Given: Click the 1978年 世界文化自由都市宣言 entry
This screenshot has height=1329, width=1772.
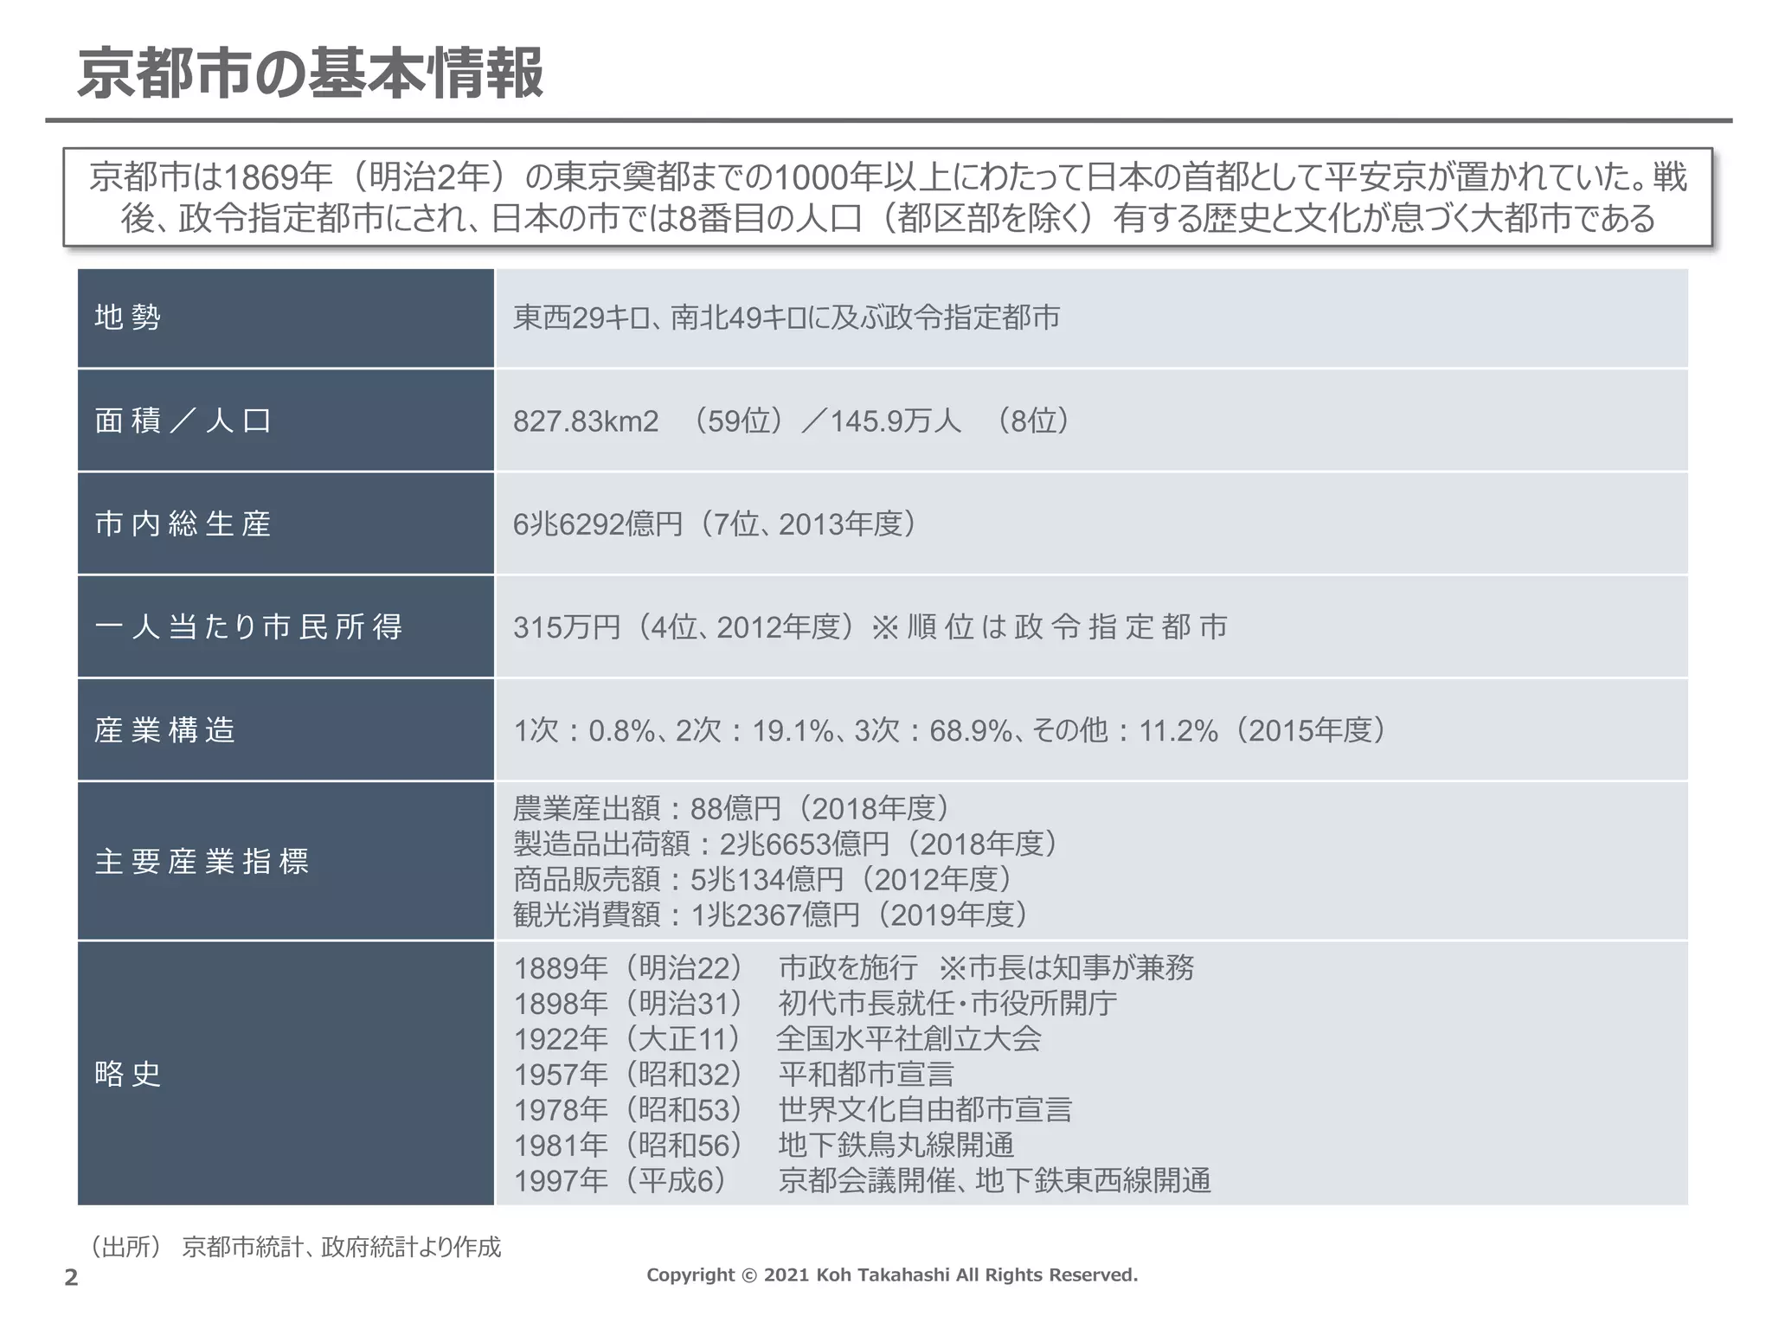Looking at the screenshot, I should [793, 1109].
